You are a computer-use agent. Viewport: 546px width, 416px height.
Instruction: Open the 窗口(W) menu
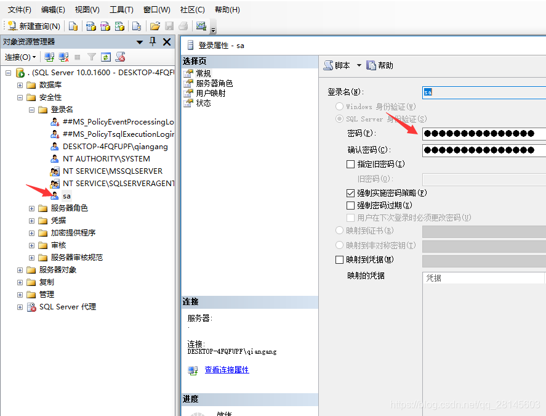(x=157, y=10)
